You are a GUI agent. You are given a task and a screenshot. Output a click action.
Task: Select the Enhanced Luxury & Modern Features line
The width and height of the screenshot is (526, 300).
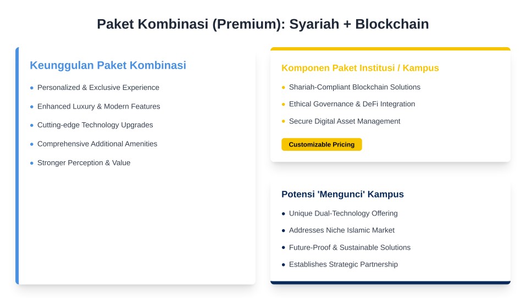[98, 106]
